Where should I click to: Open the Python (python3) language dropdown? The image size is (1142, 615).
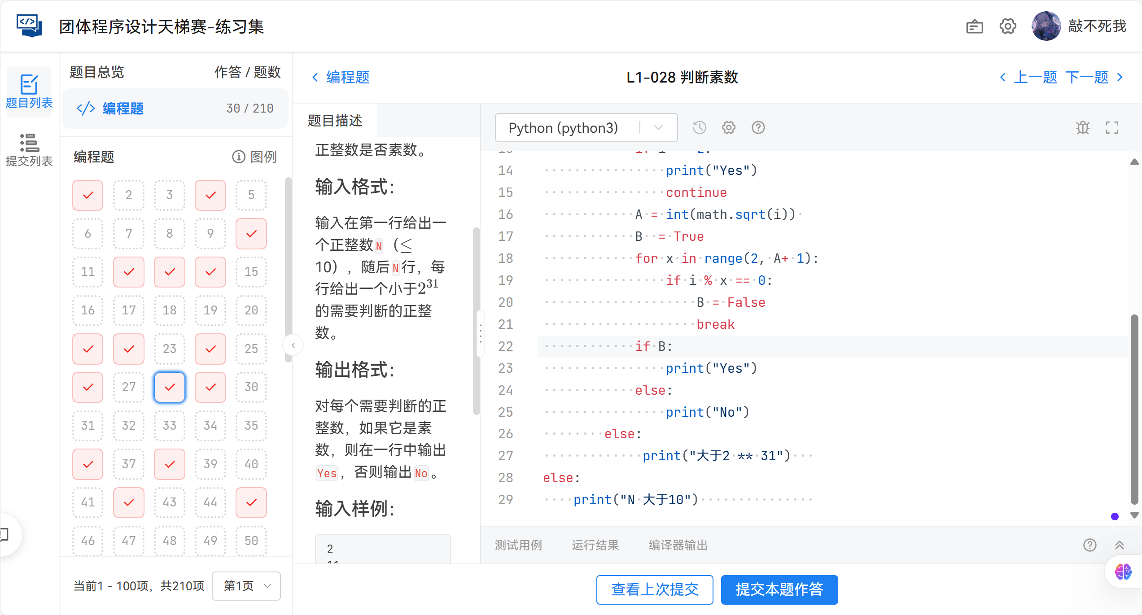point(586,127)
